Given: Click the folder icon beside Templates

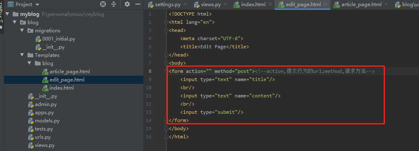Looking at the screenshot, I should tap(30, 55).
